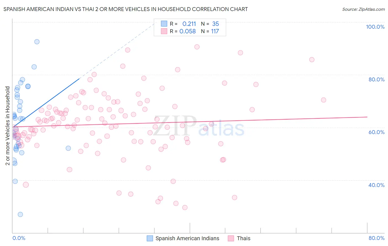Select the lowest blue data point near 27%
This screenshot has height=246, width=388.
point(20,214)
